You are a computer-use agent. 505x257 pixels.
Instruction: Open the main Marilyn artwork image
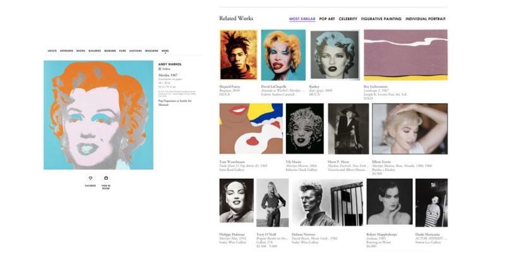click(x=98, y=115)
